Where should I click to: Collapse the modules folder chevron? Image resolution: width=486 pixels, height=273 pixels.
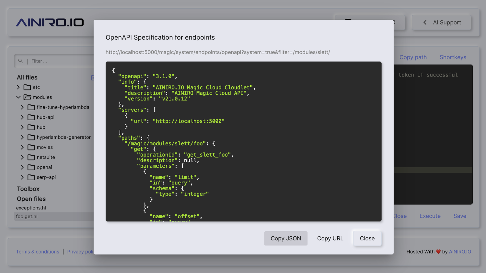[18, 97]
